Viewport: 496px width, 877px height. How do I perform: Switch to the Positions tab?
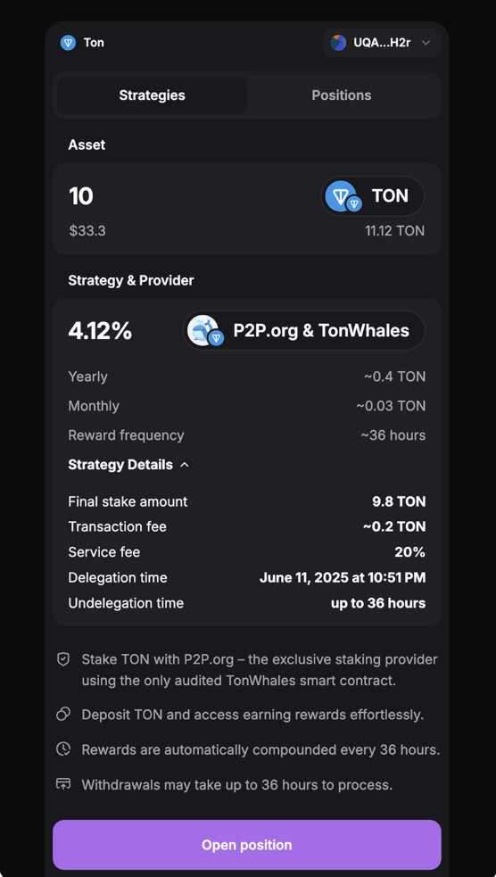342,95
